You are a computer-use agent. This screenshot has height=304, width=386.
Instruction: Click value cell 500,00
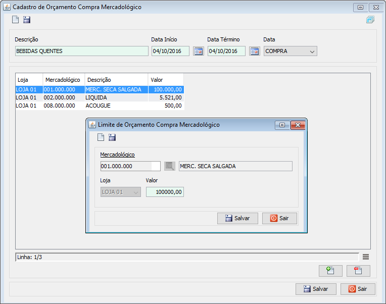coord(166,106)
